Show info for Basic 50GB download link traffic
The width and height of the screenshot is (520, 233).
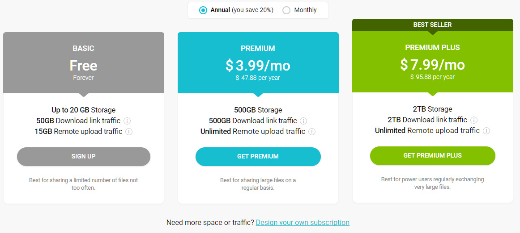pos(127,121)
